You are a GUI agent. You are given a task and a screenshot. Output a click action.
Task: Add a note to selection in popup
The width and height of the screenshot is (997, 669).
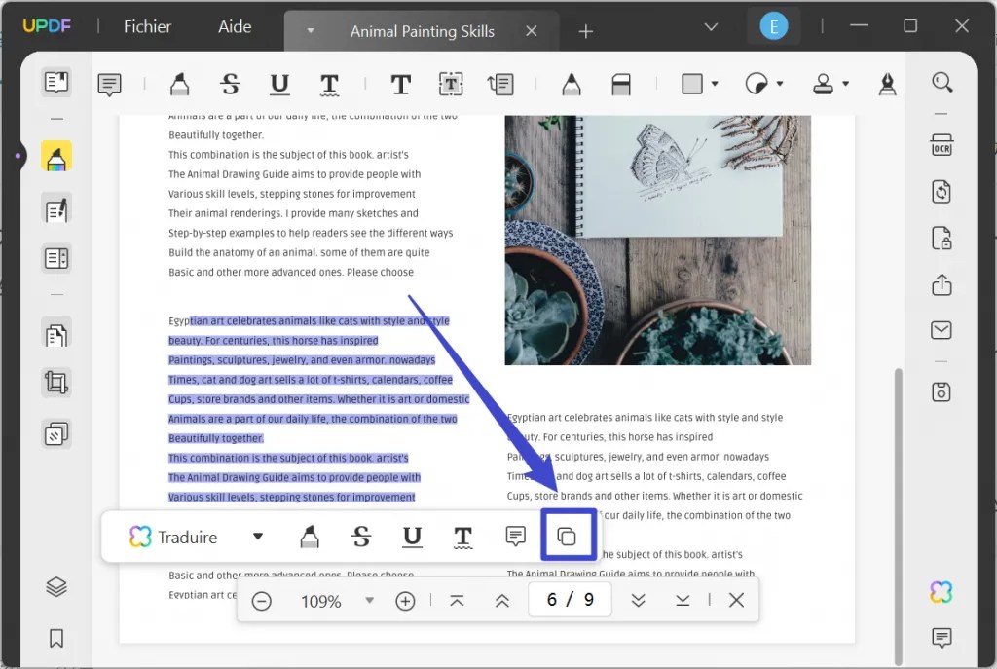tap(516, 537)
